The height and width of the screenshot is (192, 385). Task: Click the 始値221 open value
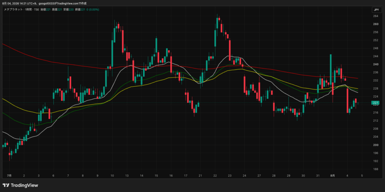pos(45,9)
